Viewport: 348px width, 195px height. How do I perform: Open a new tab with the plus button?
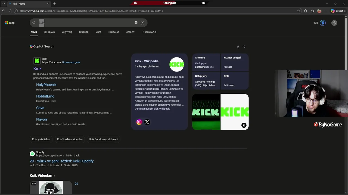click(x=54, y=4)
